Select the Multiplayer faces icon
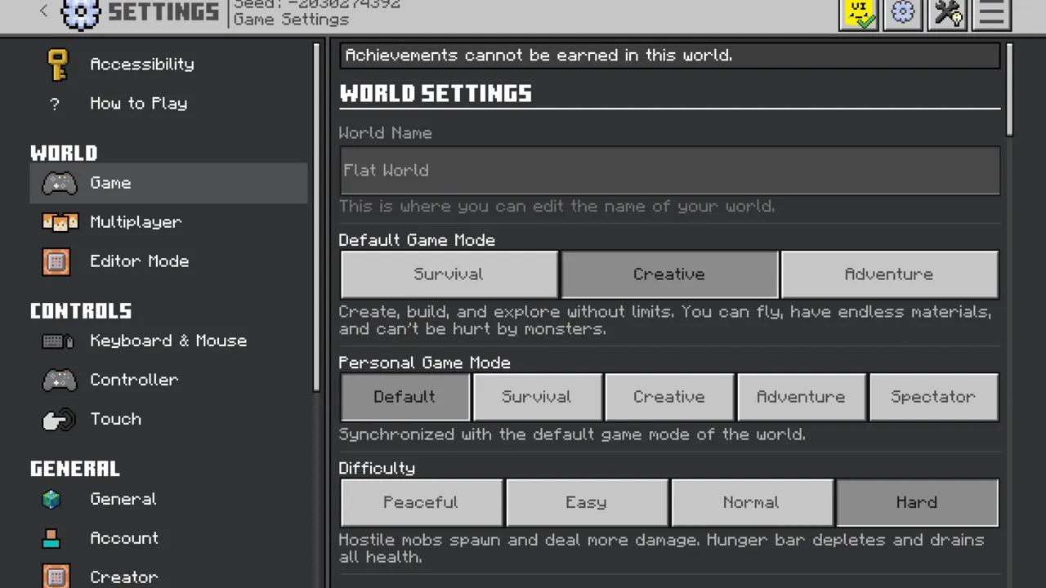This screenshot has height=588, width=1046. click(x=60, y=222)
